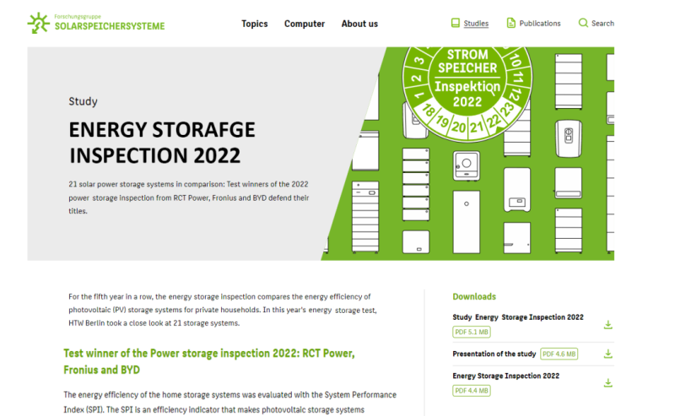
Task: Click the Energy Storafge Inspection 2022 headline
Action: click(161, 143)
